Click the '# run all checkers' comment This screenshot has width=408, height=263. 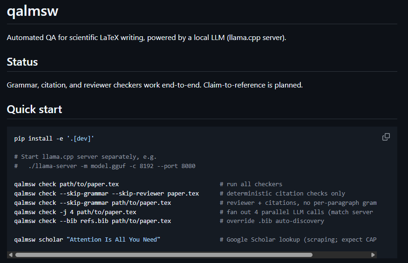[x=251, y=184]
